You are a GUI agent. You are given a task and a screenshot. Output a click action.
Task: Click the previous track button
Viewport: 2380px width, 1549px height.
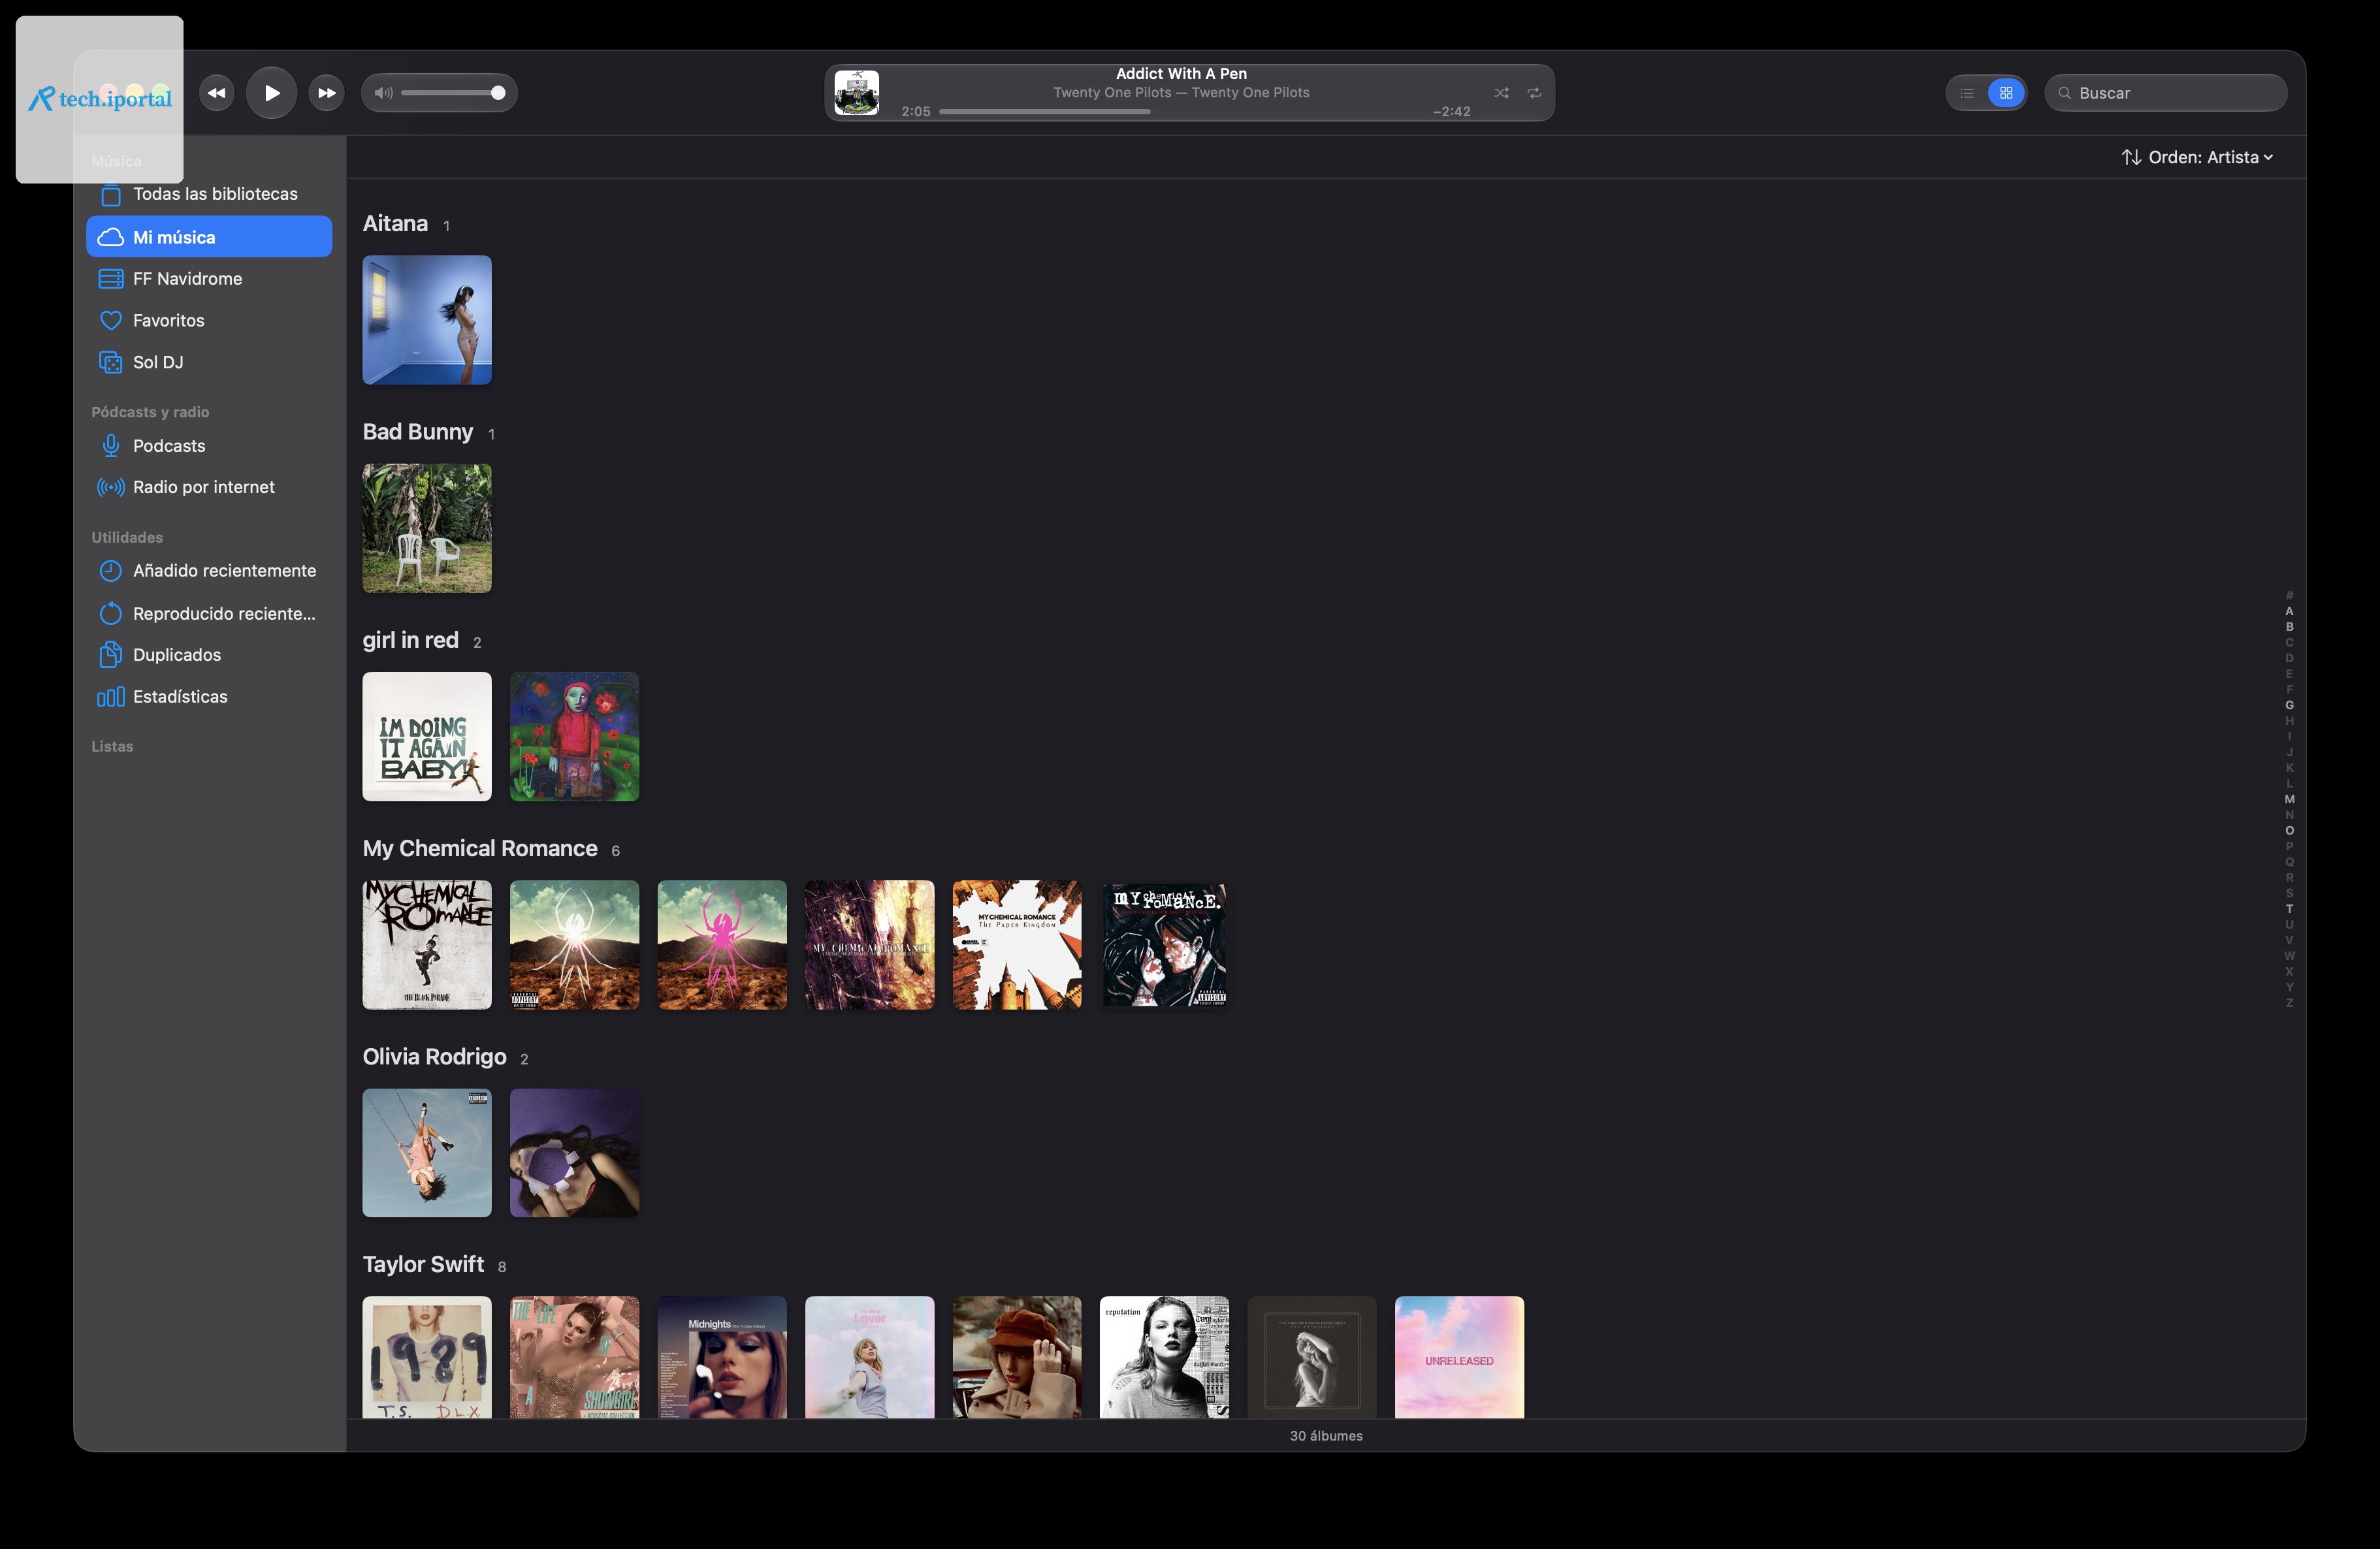[216, 93]
